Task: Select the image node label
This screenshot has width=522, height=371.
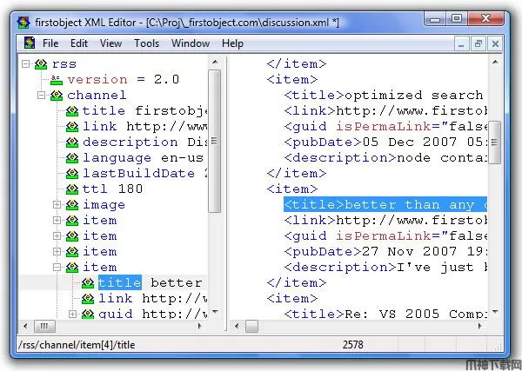Action: 104,205
